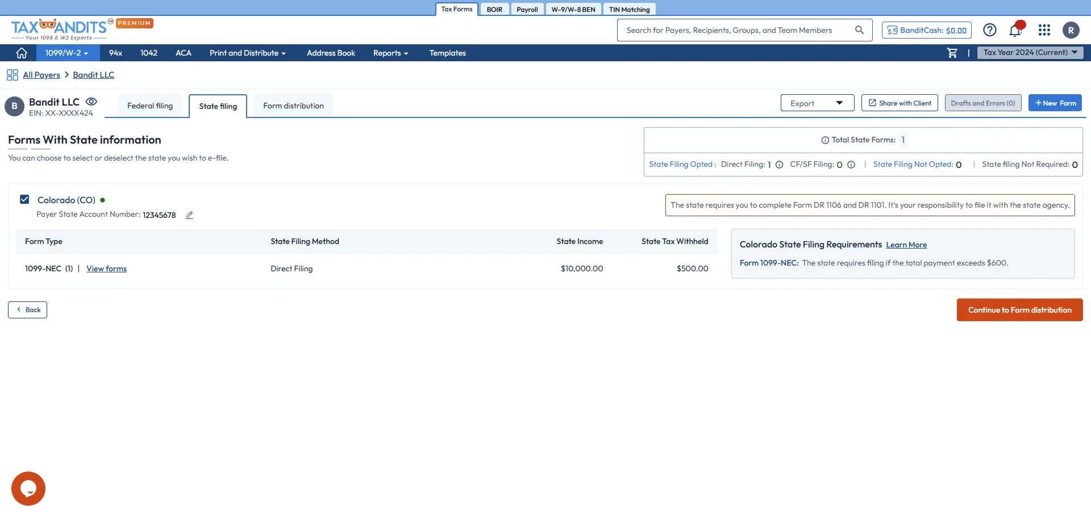The height and width of the screenshot is (517, 1091).
Task: Show info for Total State Forms
Action: tap(825, 140)
